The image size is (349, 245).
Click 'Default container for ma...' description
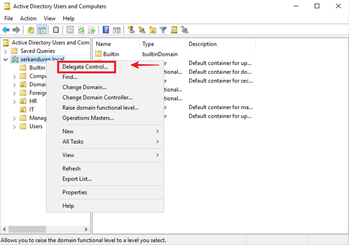(221, 107)
